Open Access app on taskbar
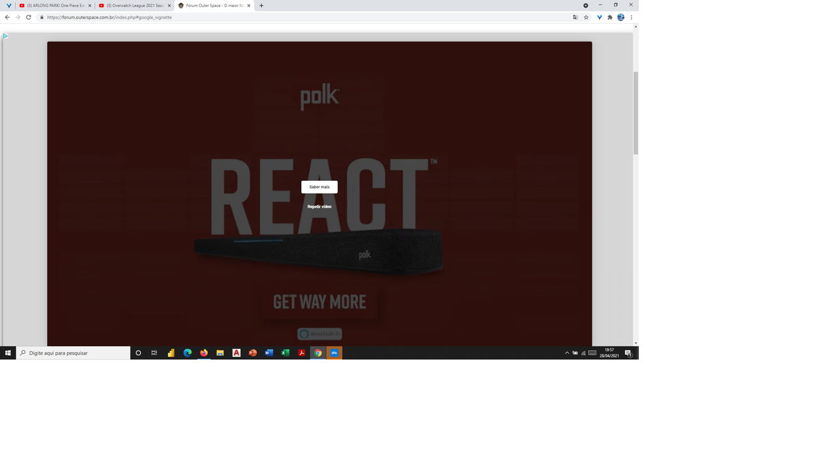Screen dimensions: 817x460 point(236,353)
